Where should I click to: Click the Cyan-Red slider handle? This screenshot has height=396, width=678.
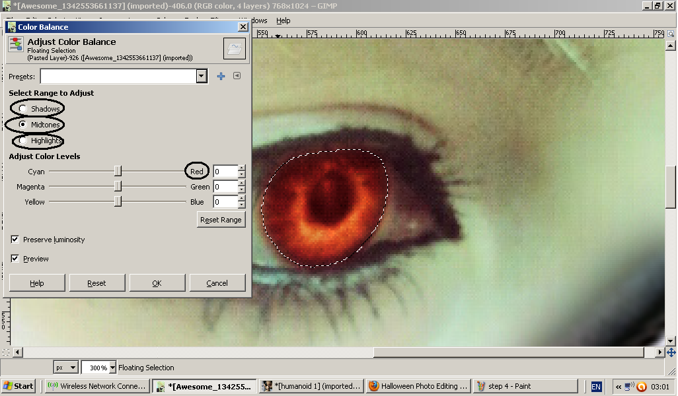coord(118,172)
